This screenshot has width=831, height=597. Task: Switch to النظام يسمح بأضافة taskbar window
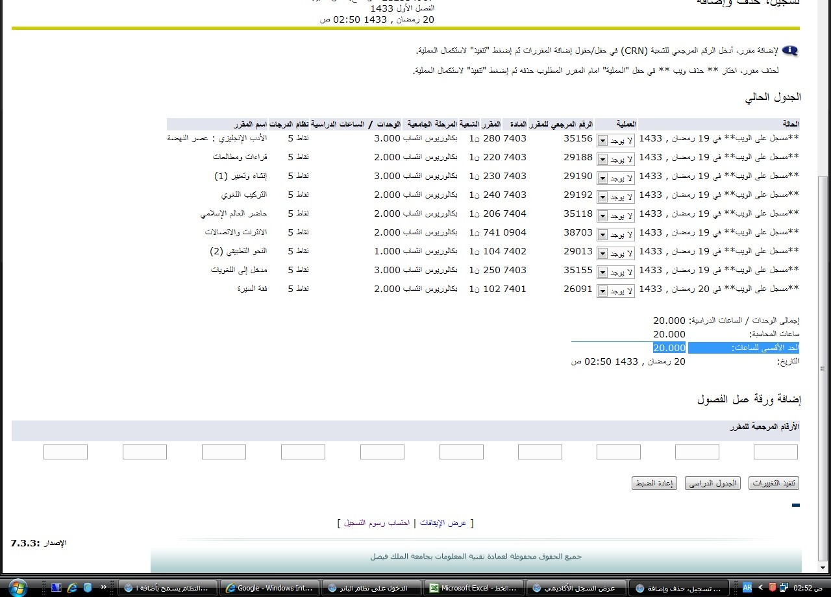(167, 588)
